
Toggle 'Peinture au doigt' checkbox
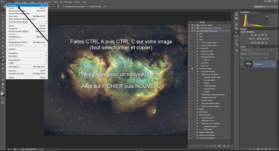pyautogui.click(x=88, y=7)
